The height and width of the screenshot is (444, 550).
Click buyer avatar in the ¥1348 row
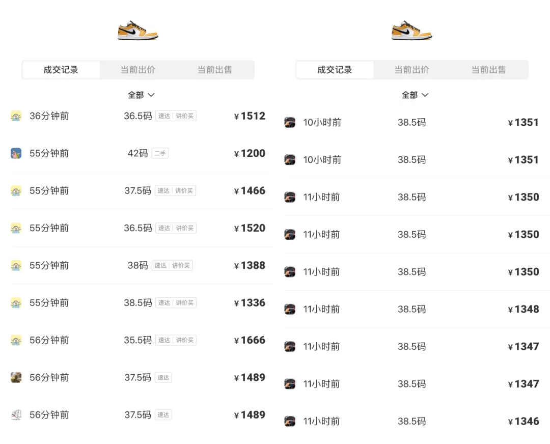[290, 309]
